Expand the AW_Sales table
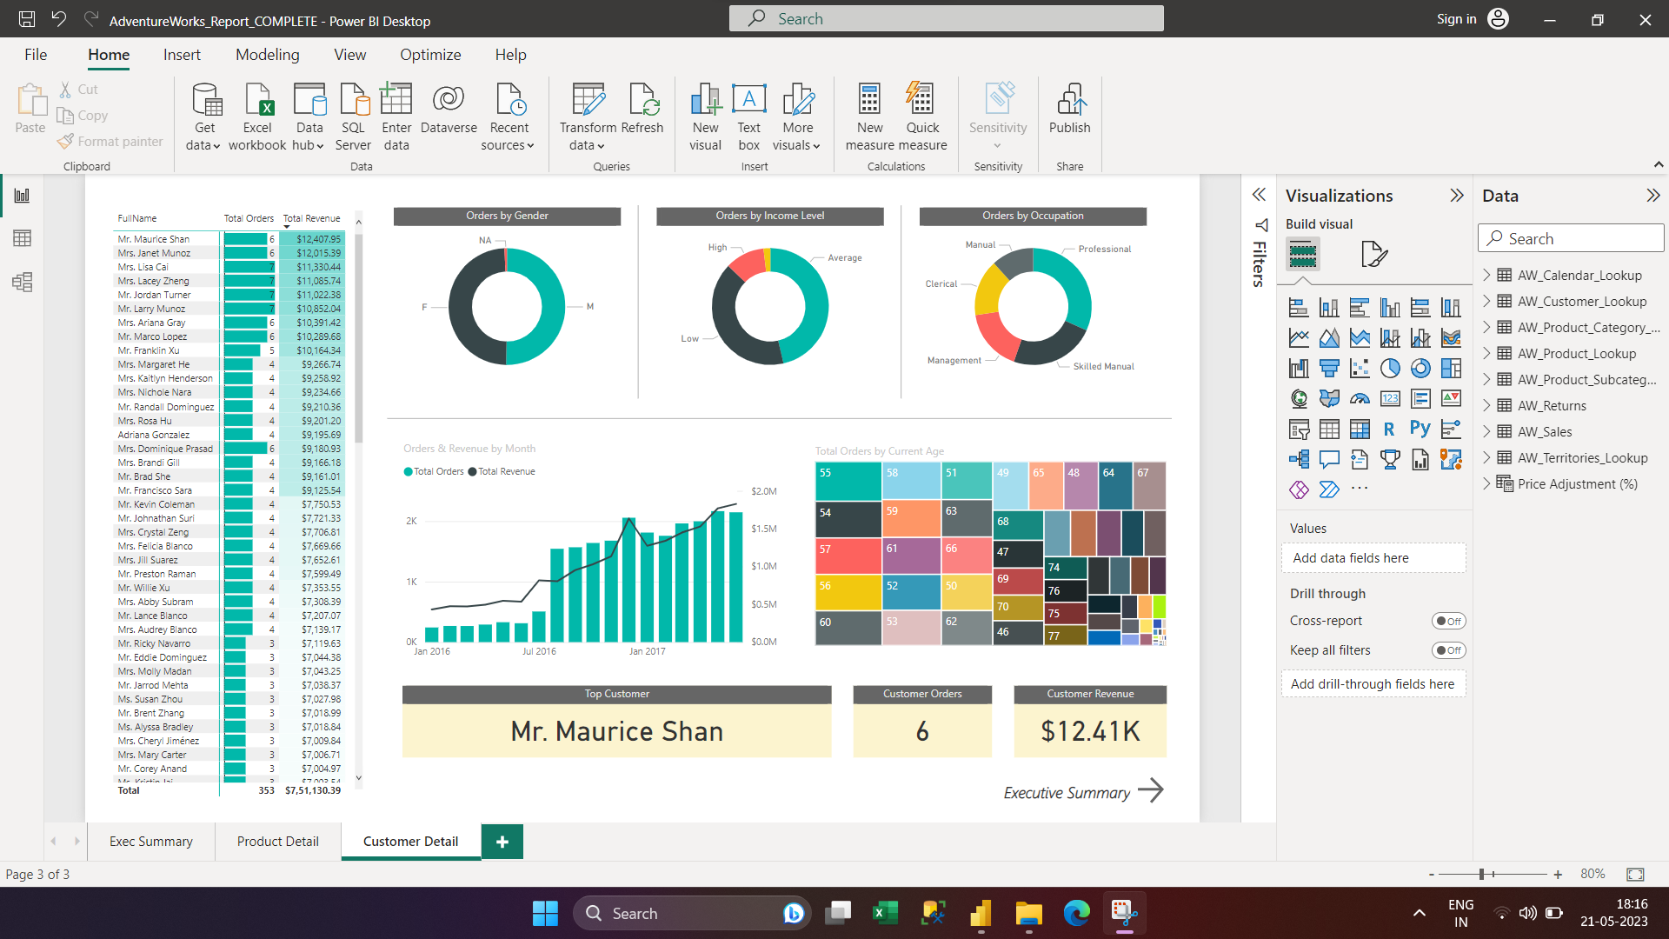This screenshot has width=1669, height=939. tap(1486, 431)
